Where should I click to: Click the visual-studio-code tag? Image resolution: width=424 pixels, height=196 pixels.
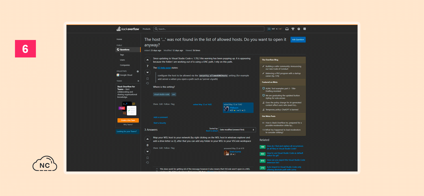162,94
